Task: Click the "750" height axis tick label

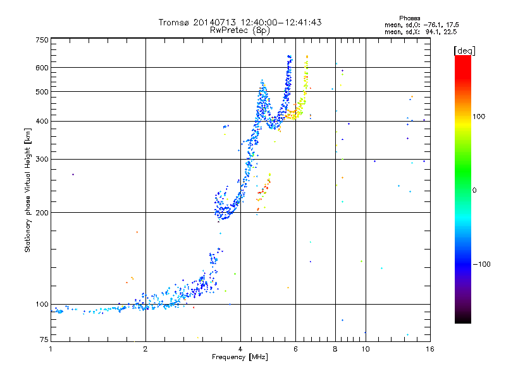Action: pos(42,40)
